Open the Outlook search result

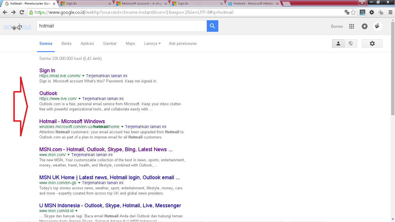click(48, 93)
